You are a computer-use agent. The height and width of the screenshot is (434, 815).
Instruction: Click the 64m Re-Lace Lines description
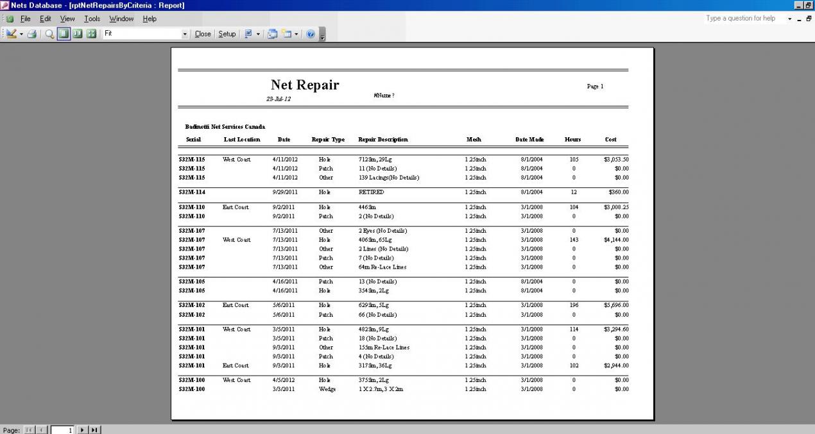pos(382,267)
